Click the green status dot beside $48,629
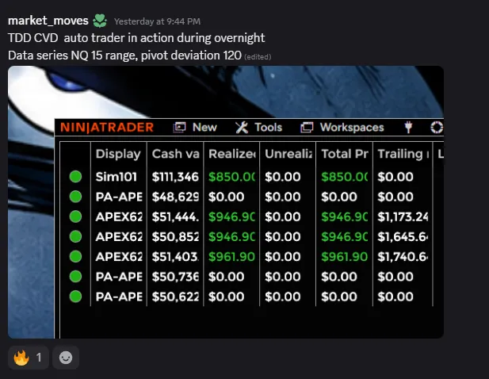 point(75,197)
